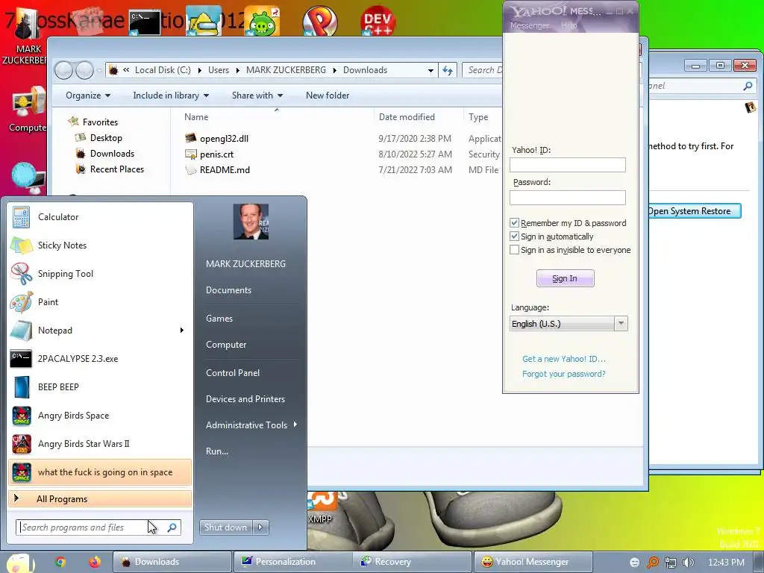Launch Paint from Start menu
This screenshot has height=573, width=764.
[x=100, y=302]
